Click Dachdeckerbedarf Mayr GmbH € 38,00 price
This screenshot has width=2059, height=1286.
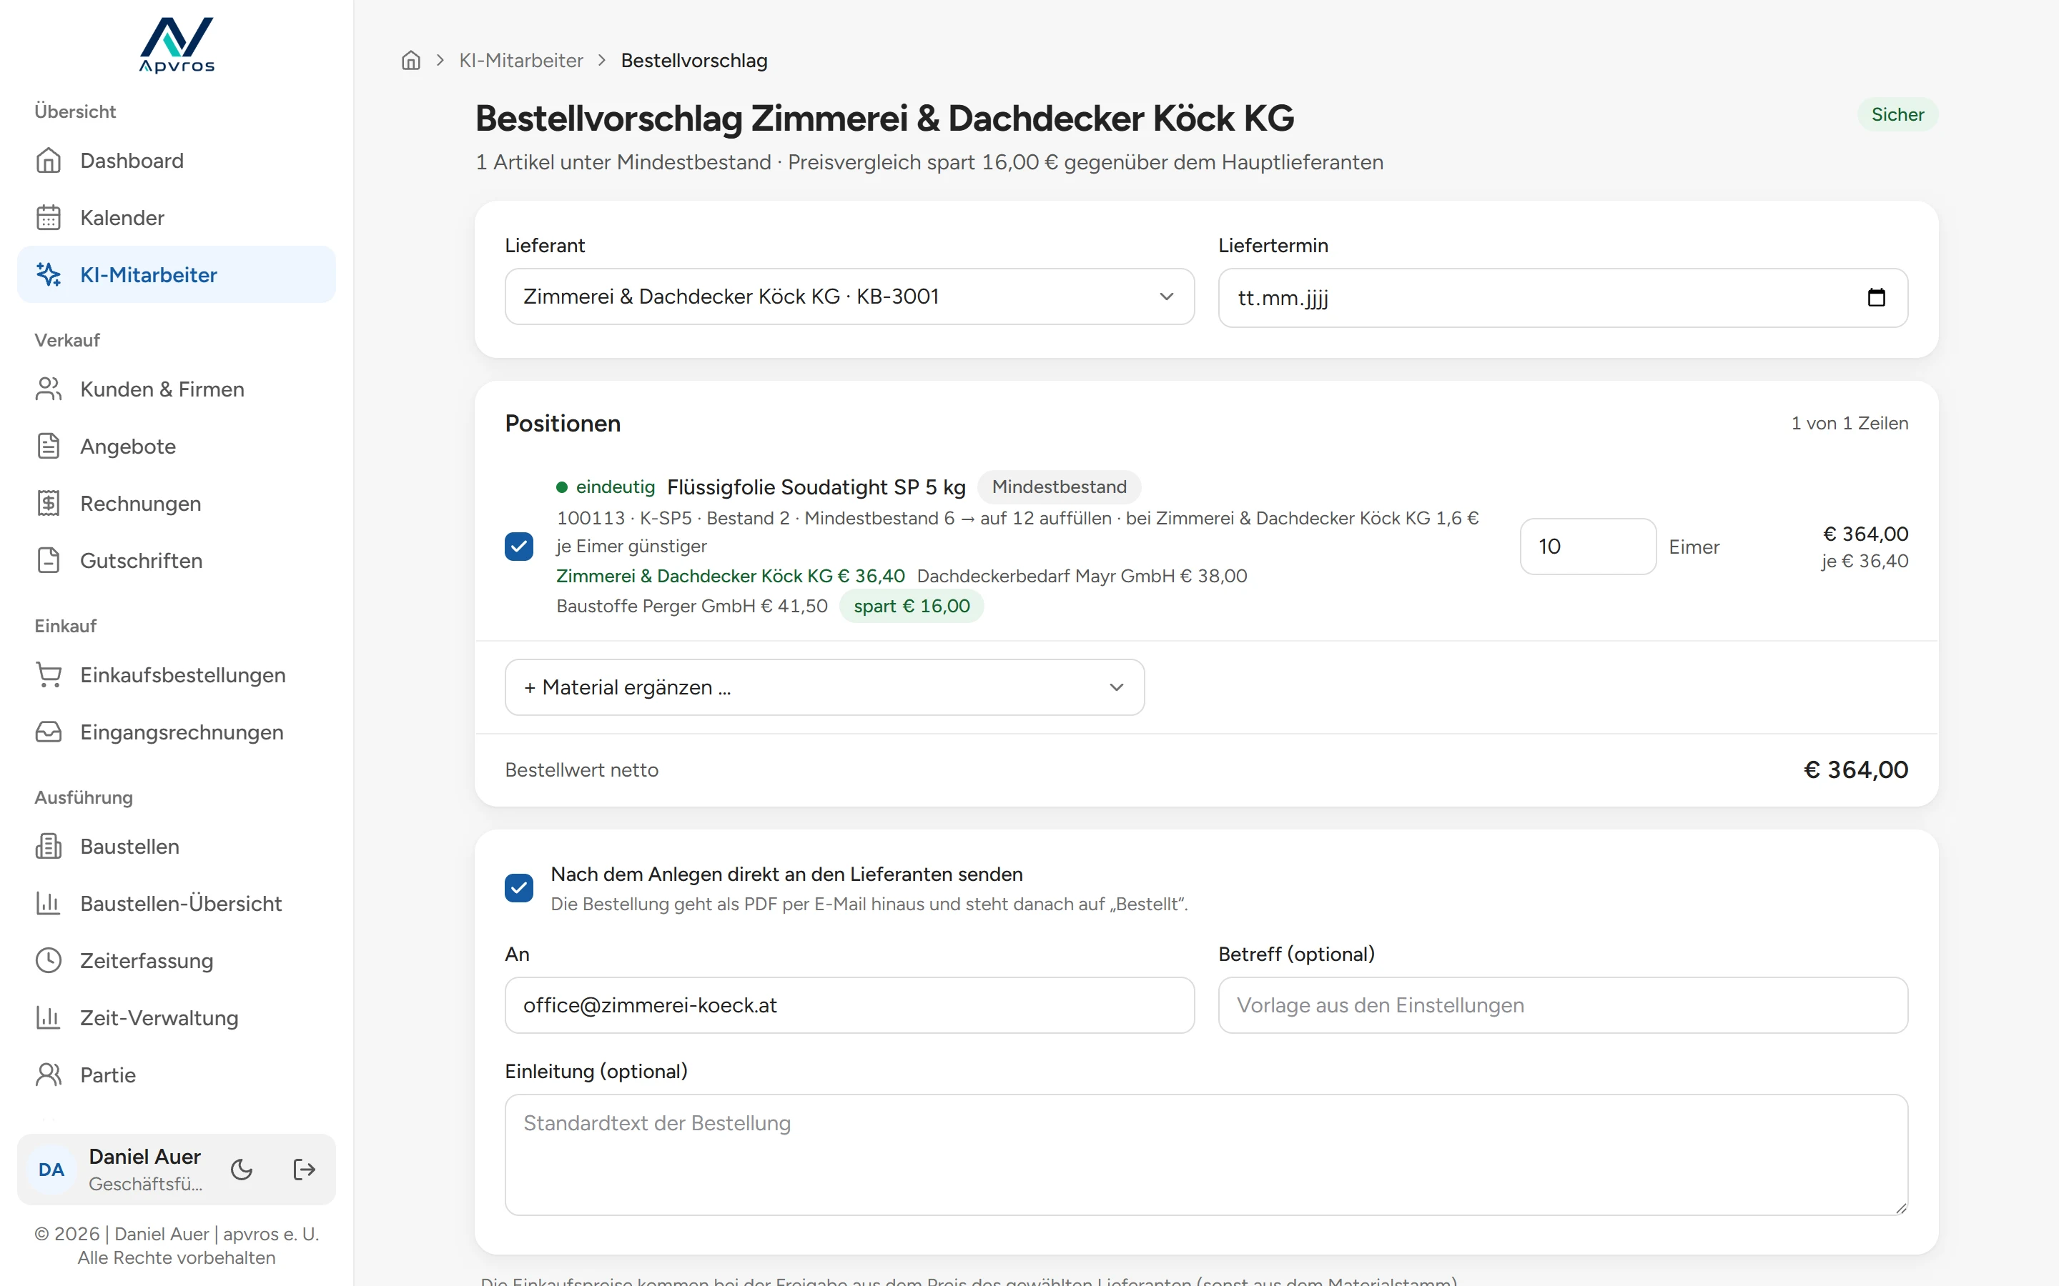click(1082, 576)
